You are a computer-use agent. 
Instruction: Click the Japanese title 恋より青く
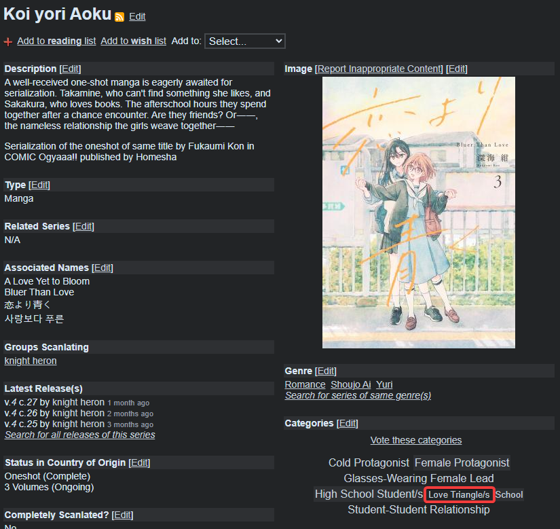tap(28, 305)
